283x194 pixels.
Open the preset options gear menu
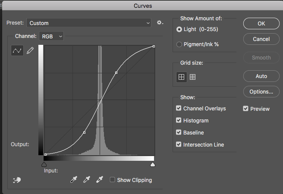coord(160,22)
